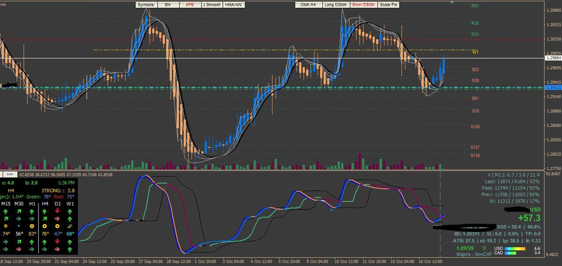This screenshot has height=266, width=562.
Task: Click the small blue dot under M30
Action: [19, 226]
